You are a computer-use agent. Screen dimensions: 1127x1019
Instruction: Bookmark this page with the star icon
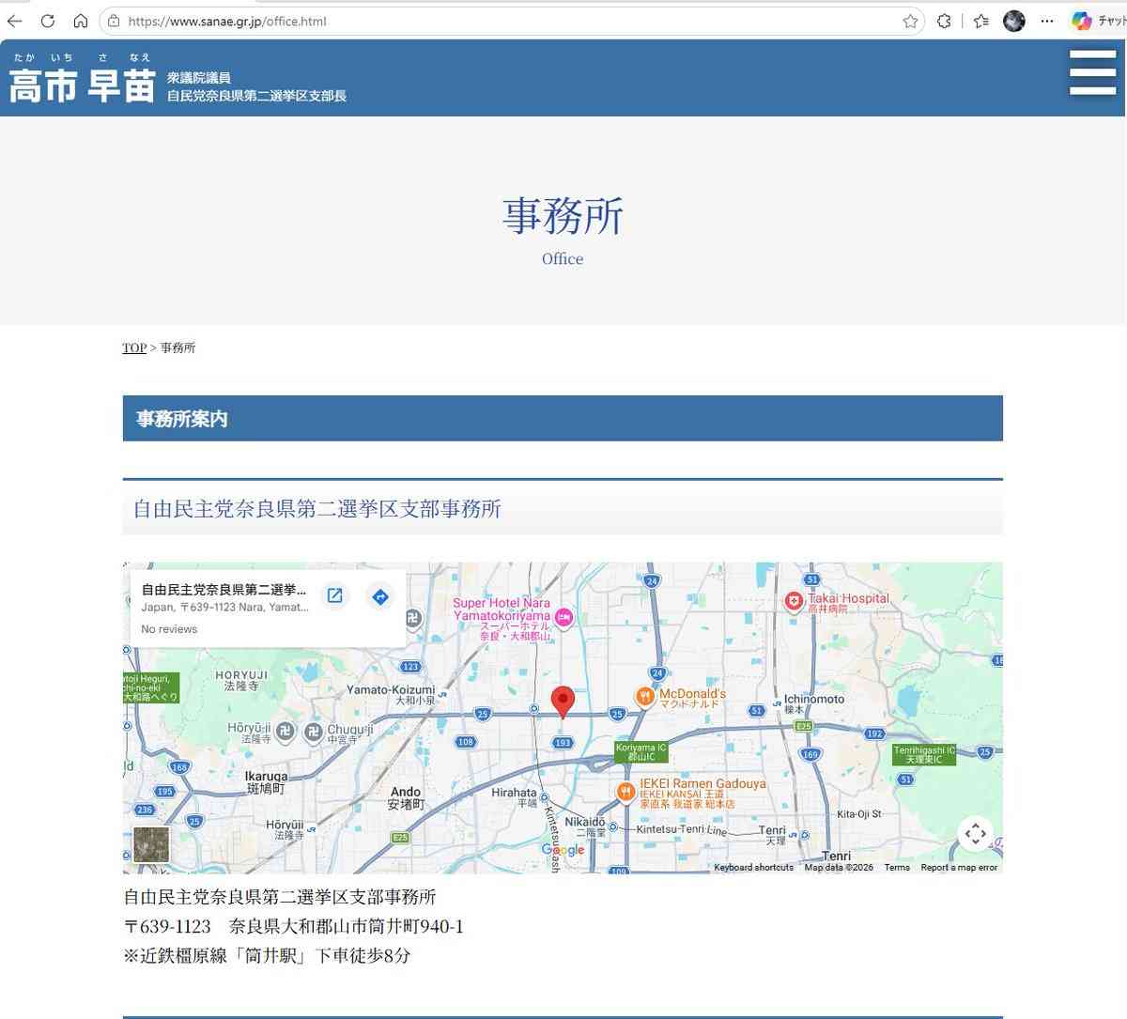(910, 21)
